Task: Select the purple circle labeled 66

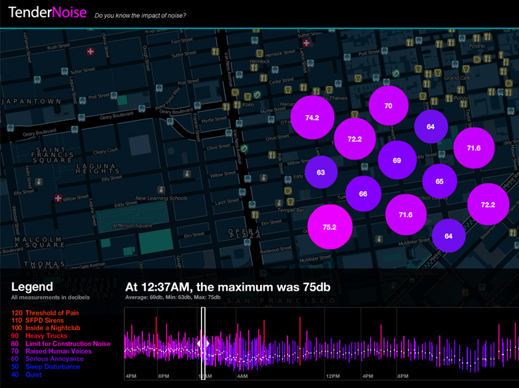Action: click(x=363, y=194)
